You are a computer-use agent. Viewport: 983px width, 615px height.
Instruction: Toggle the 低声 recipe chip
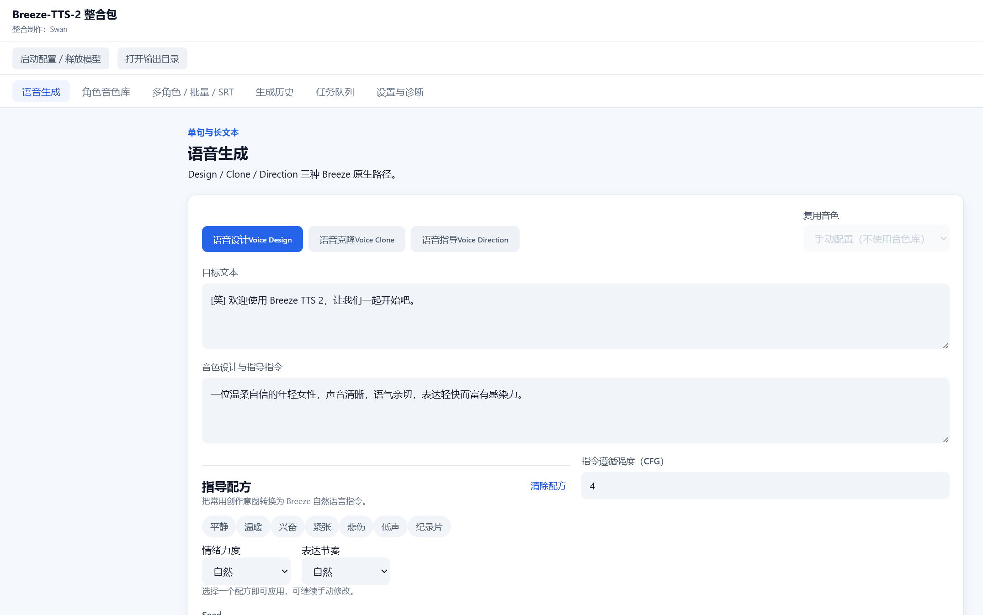[x=390, y=527]
